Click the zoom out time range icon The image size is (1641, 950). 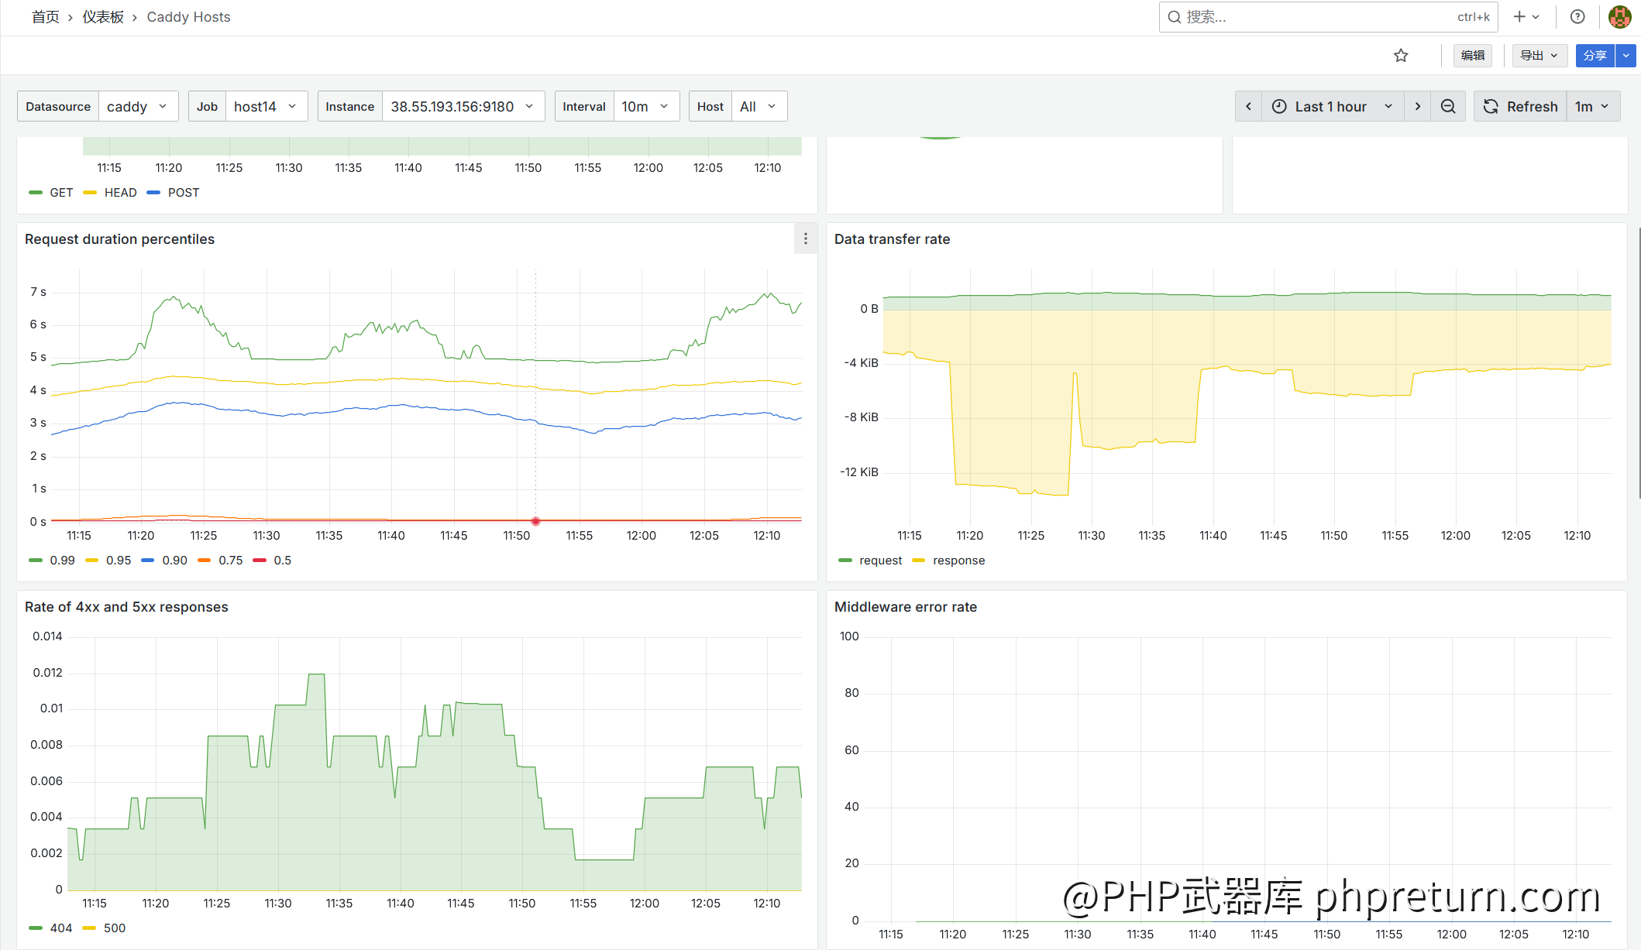1447,106
